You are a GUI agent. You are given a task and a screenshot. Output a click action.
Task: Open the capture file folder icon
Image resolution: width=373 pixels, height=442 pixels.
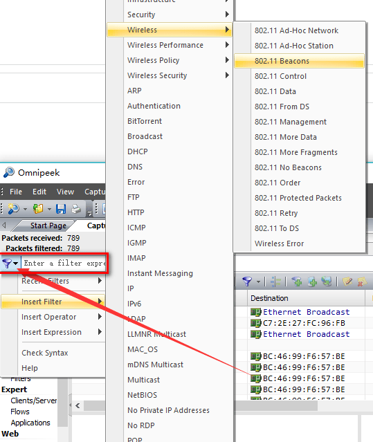tap(38, 209)
